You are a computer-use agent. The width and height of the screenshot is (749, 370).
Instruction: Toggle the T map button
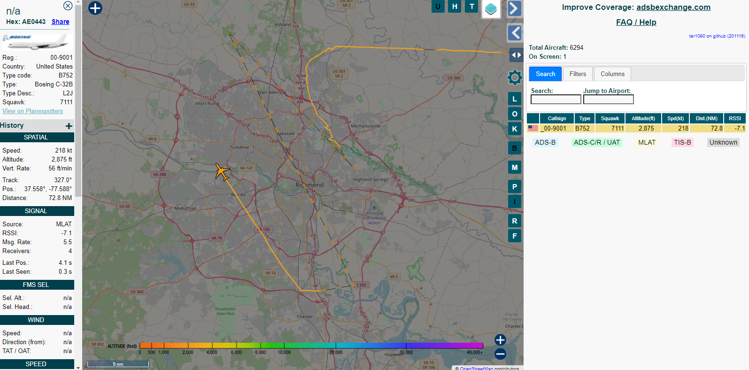tap(472, 6)
